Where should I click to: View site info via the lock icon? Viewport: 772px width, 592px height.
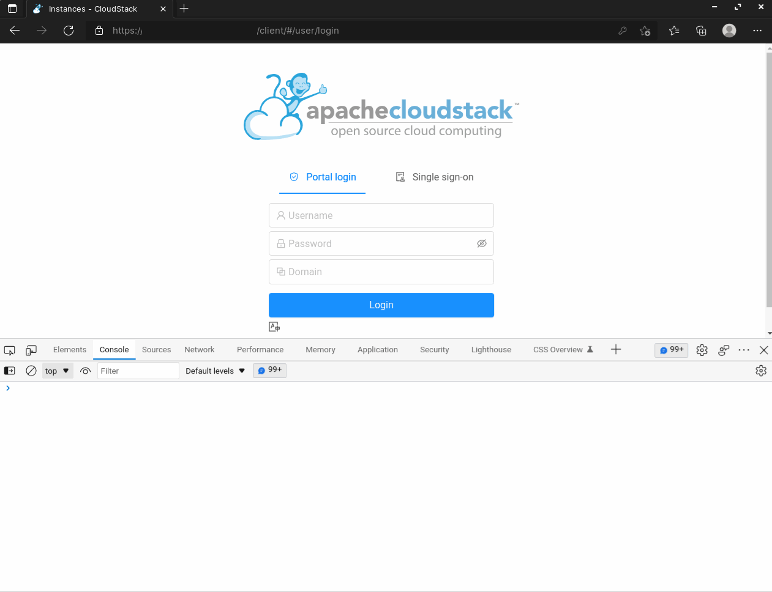99,31
